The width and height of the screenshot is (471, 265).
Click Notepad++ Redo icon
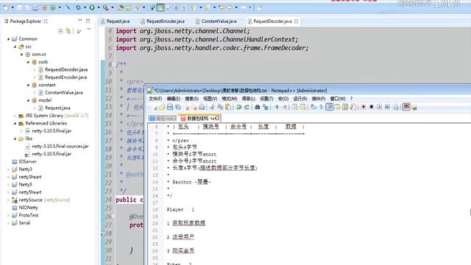(247, 107)
